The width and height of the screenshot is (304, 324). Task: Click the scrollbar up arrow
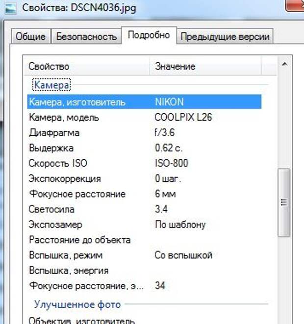283,64
